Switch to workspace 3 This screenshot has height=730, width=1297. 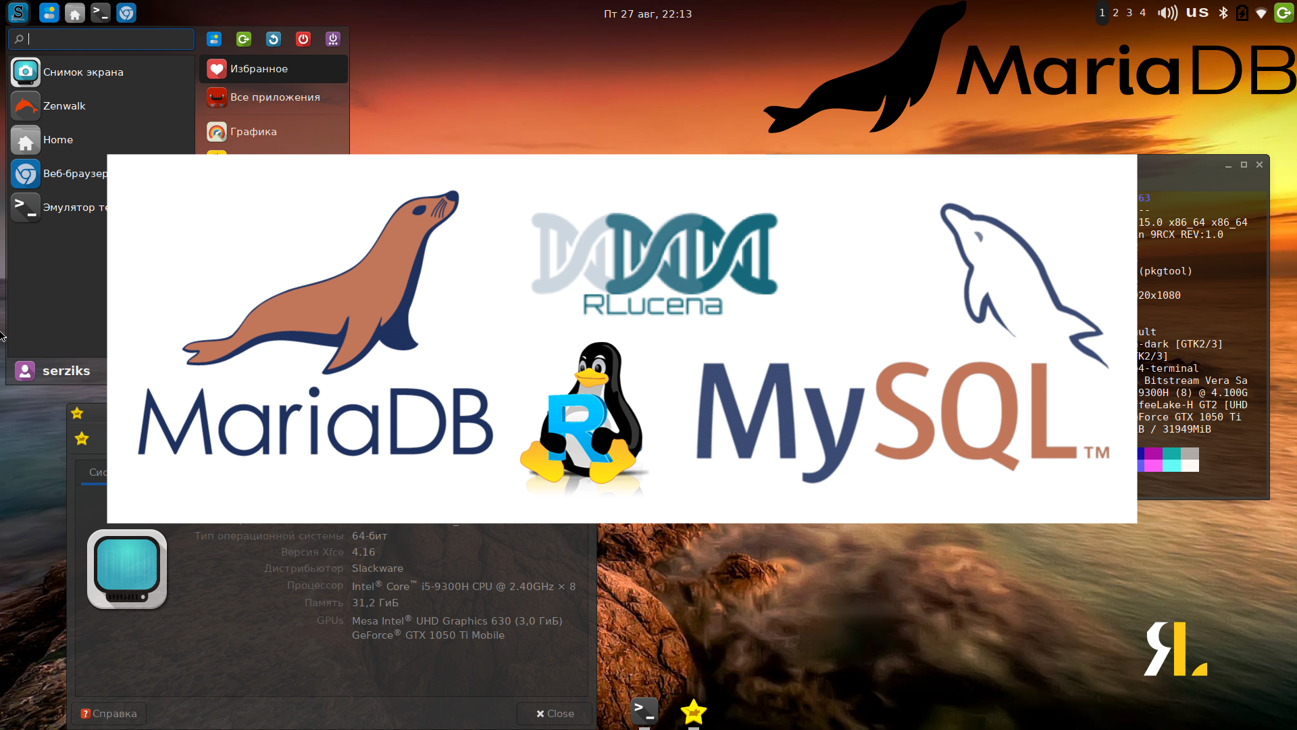tap(1129, 13)
